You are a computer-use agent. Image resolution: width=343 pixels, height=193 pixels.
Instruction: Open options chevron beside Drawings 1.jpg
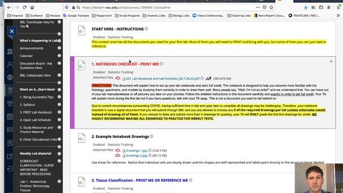pyautogui.click(x=150, y=150)
